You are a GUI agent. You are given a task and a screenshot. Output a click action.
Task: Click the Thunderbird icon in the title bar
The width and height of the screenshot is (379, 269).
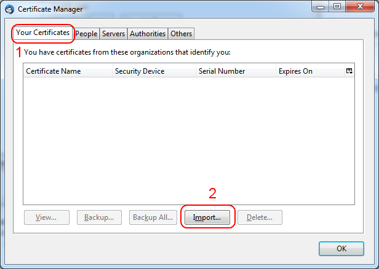click(x=9, y=9)
